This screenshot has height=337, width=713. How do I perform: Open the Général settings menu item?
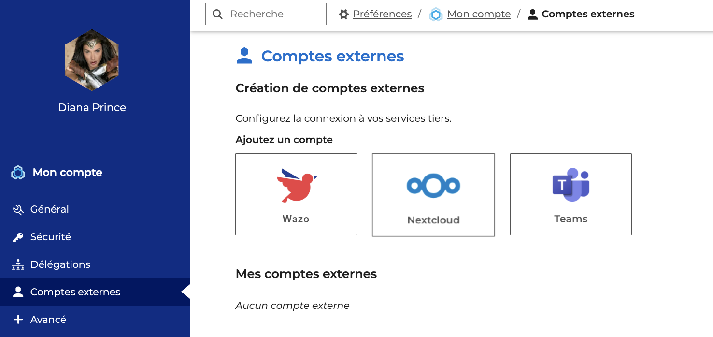pyautogui.click(x=50, y=209)
